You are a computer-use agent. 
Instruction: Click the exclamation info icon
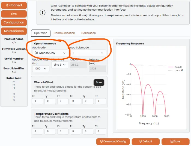[43, 13]
